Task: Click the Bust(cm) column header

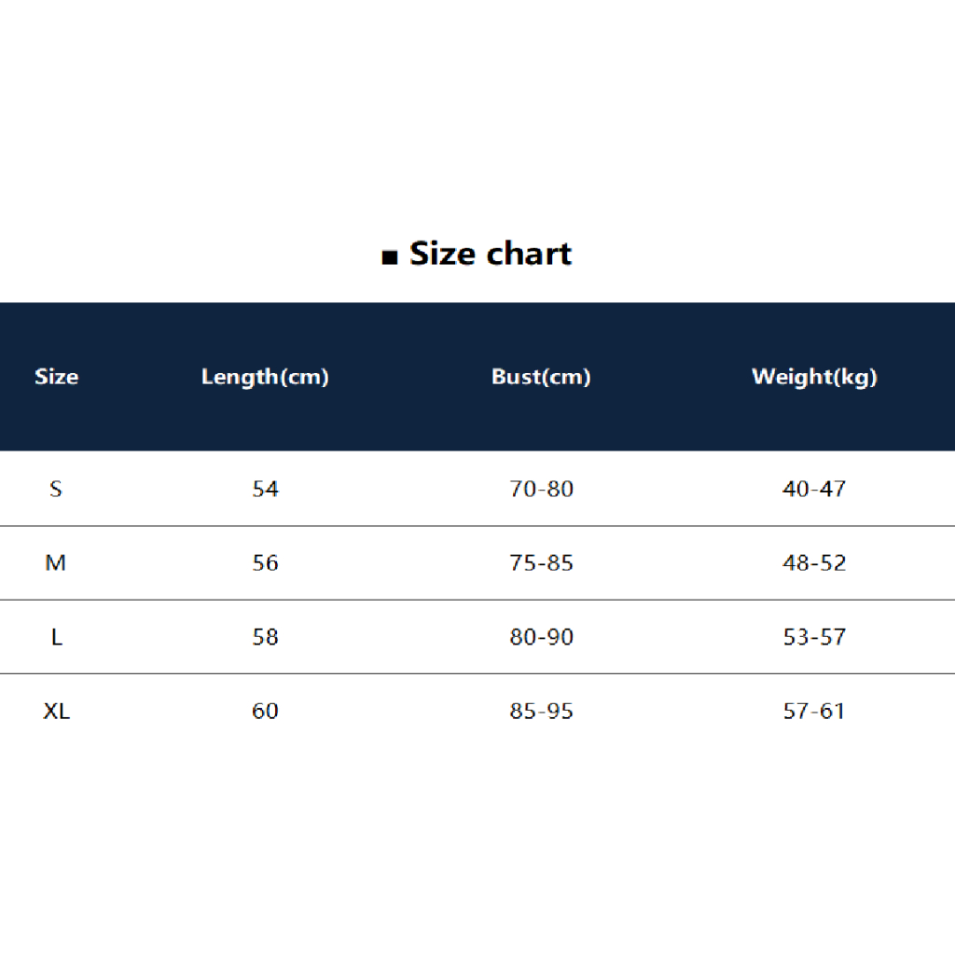Action: pos(541,377)
